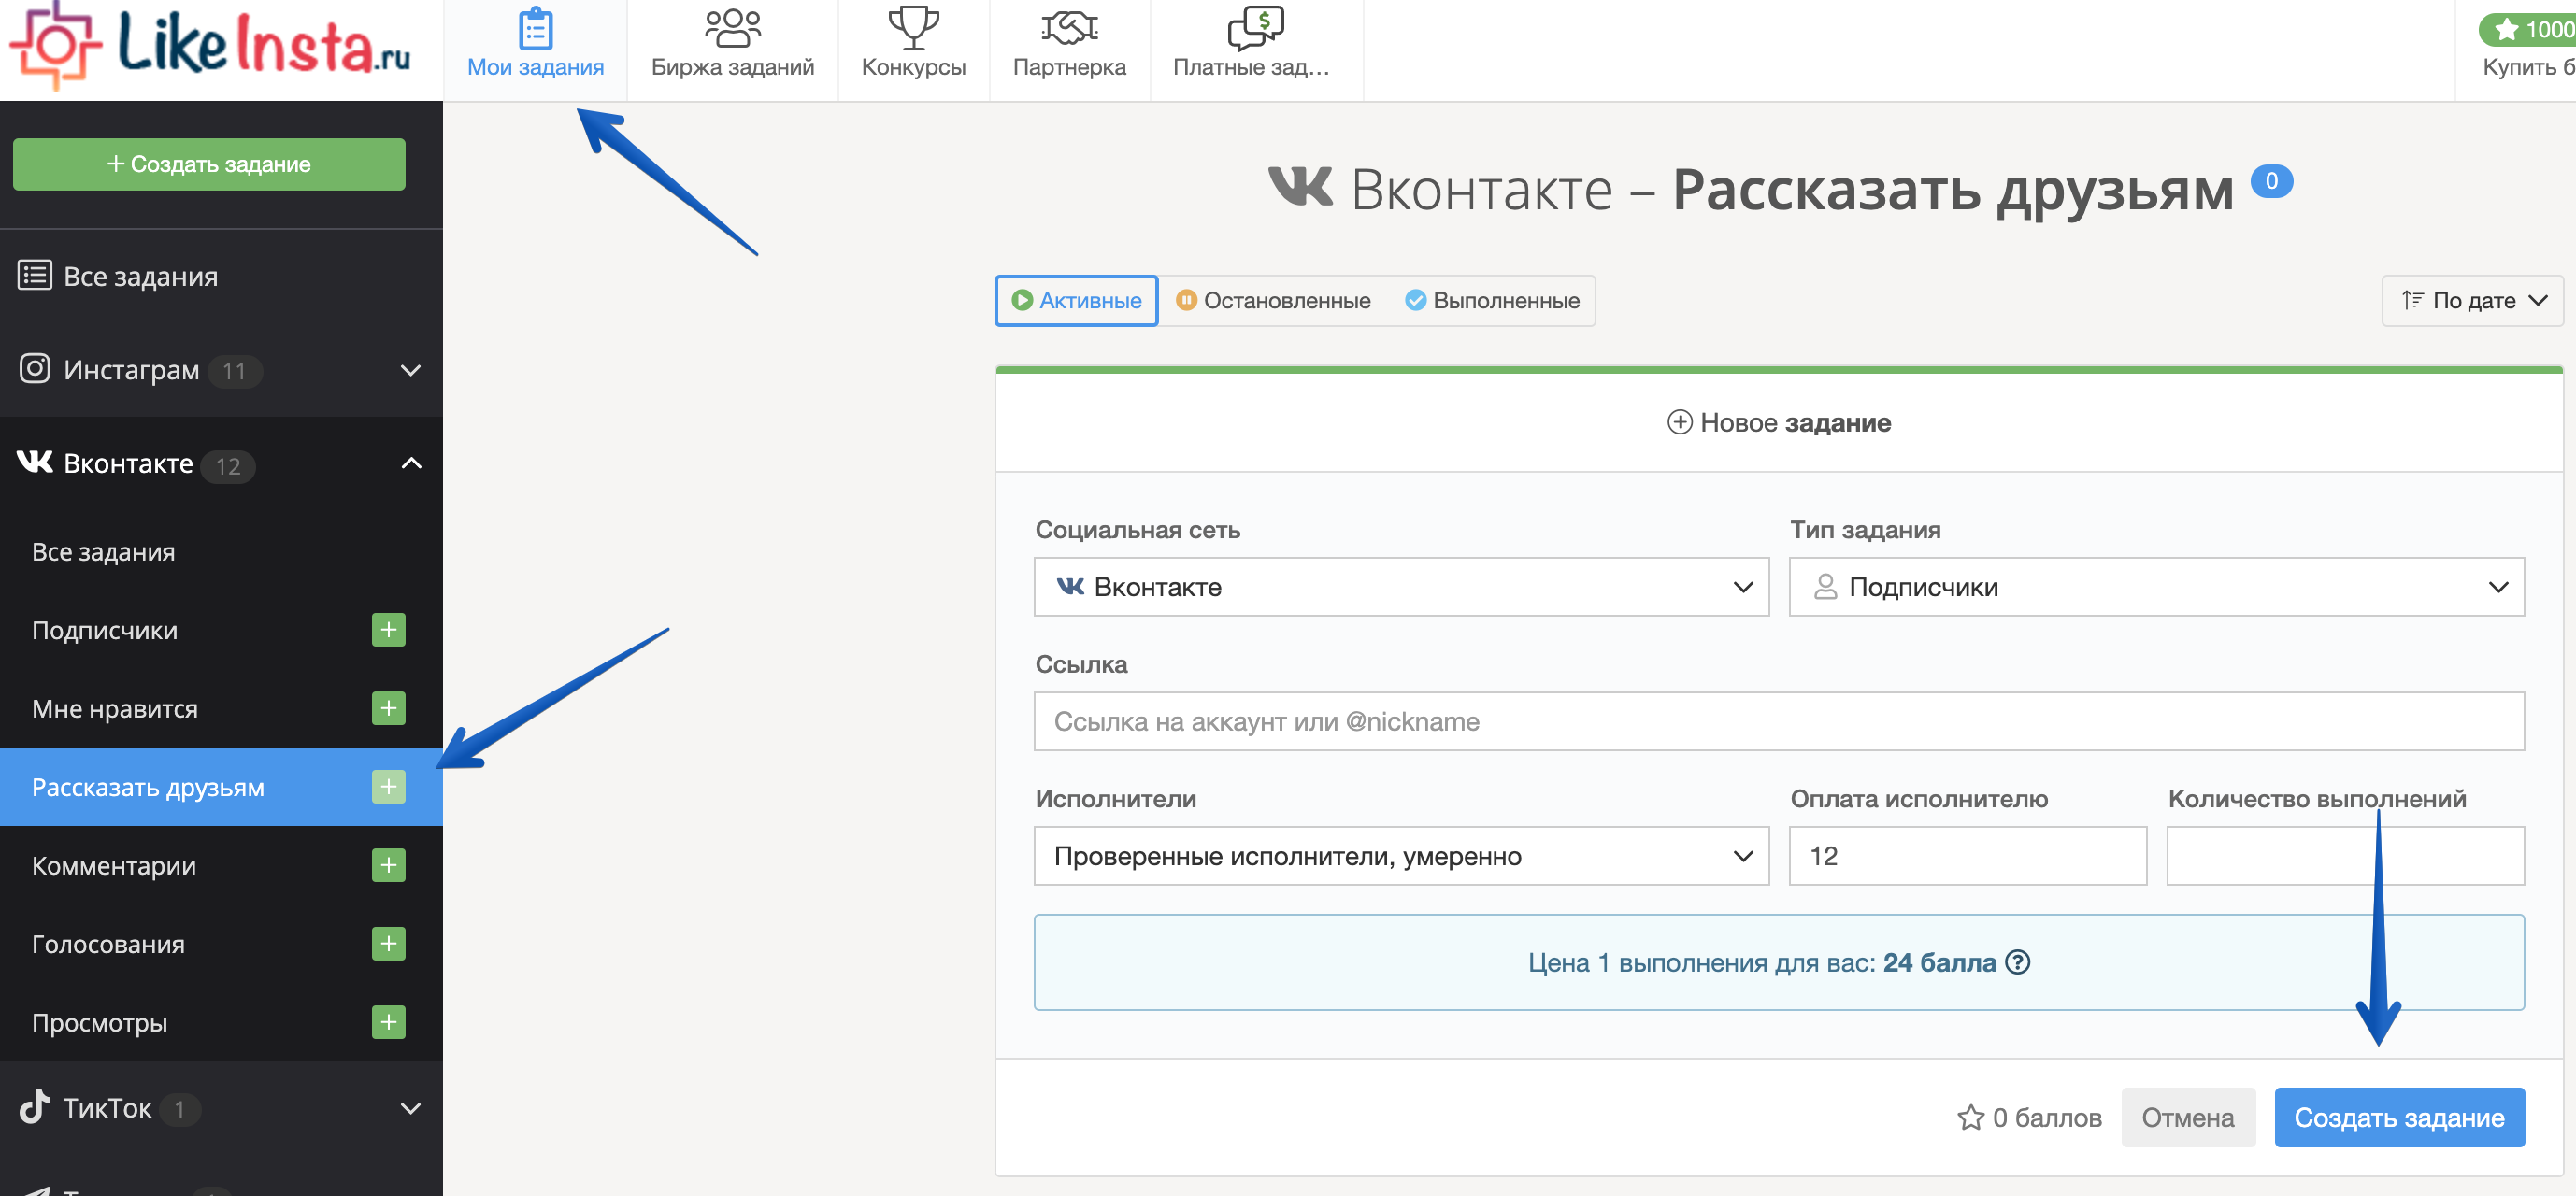This screenshot has height=1196, width=2576.
Task: Click the Инстаграм camera icon
Action: coord(35,369)
